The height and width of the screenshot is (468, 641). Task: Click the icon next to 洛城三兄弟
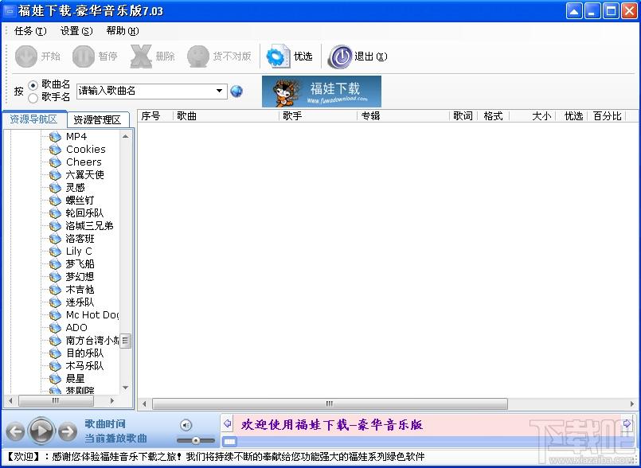coord(55,226)
